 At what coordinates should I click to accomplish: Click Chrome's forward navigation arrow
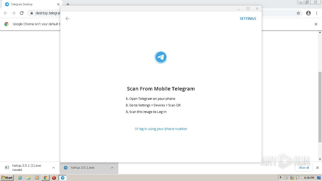tap(14, 13)
